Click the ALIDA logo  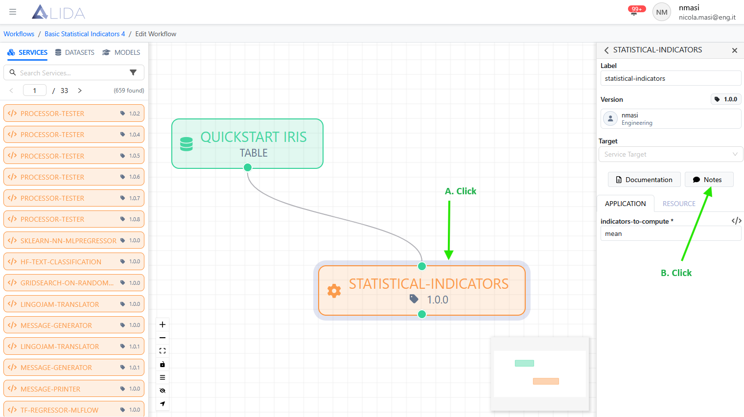click(x=58, y=12)
